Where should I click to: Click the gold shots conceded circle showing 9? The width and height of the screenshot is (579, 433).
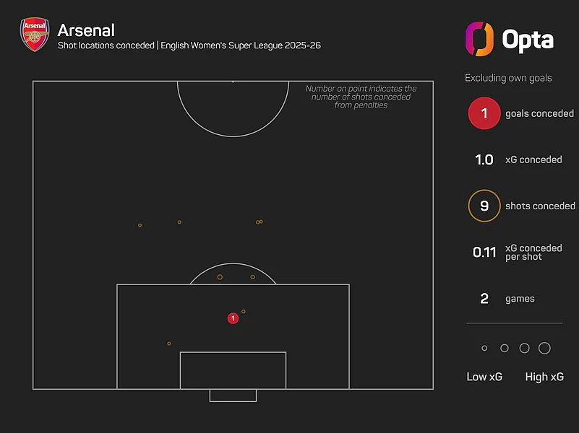point(484,206)
